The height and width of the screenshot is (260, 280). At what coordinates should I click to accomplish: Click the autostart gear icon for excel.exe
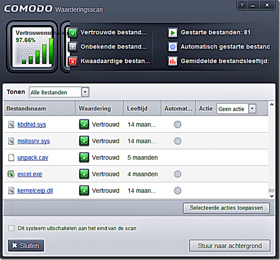[x=178, y=174]
